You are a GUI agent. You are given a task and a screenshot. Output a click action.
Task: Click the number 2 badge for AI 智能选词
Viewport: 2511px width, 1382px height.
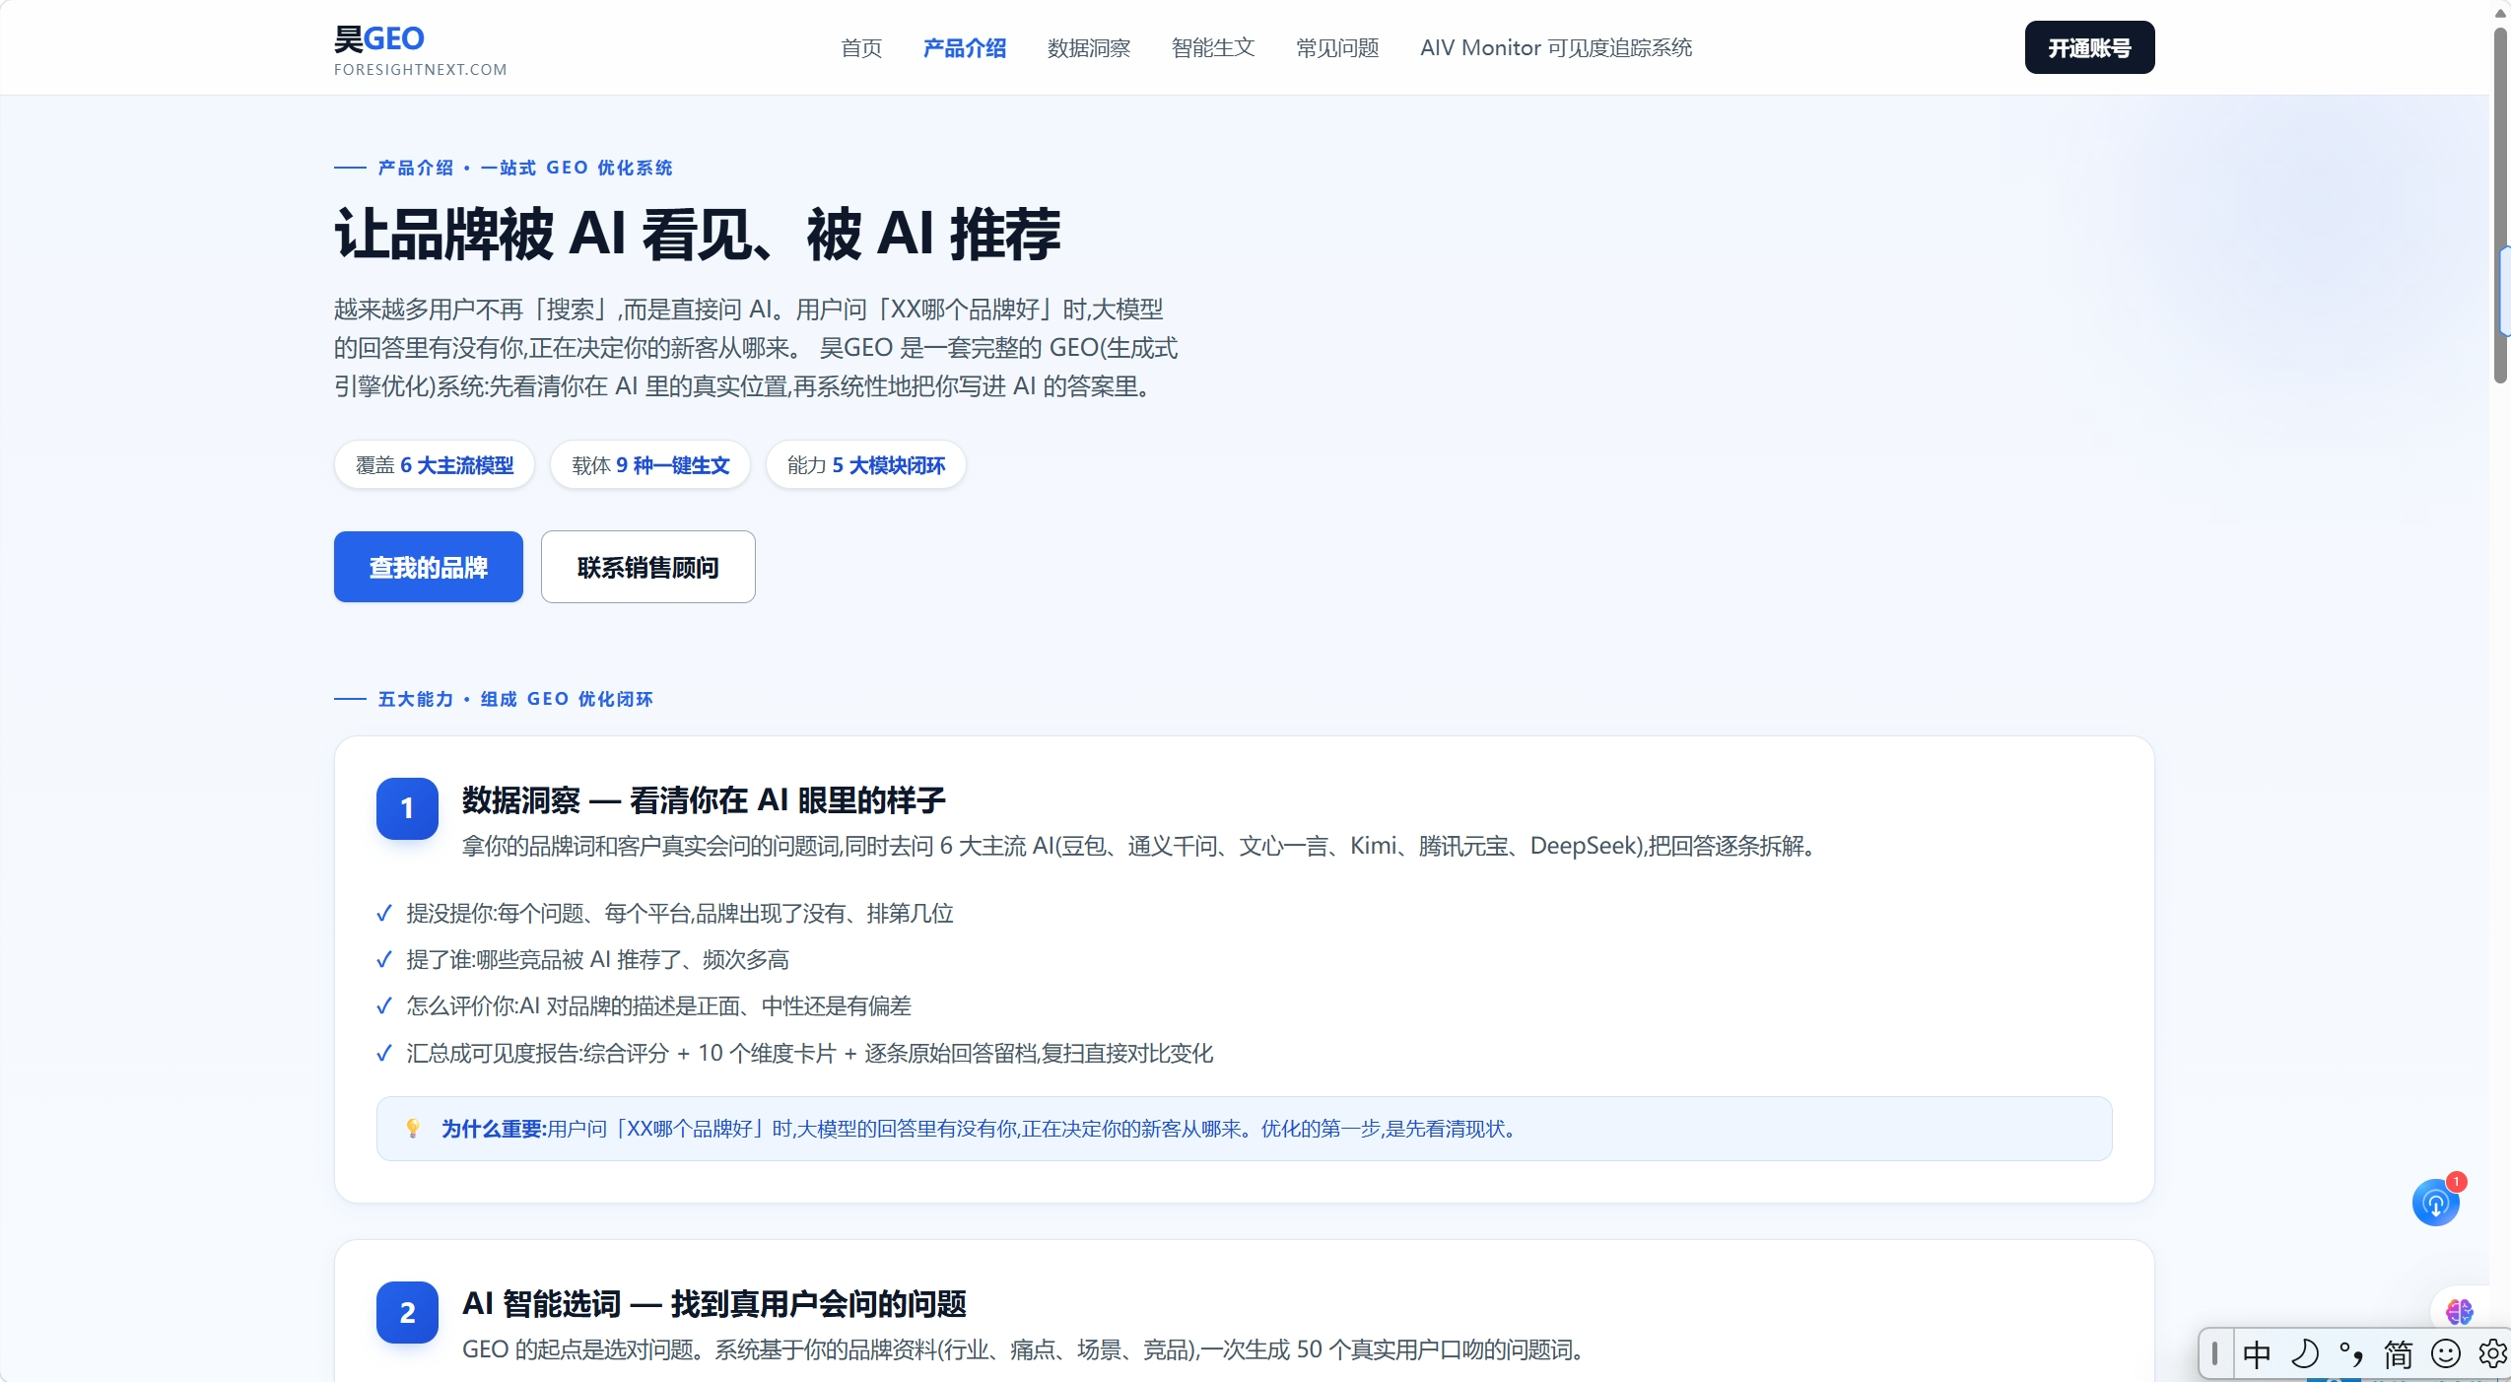click(x=407, y=1312)
